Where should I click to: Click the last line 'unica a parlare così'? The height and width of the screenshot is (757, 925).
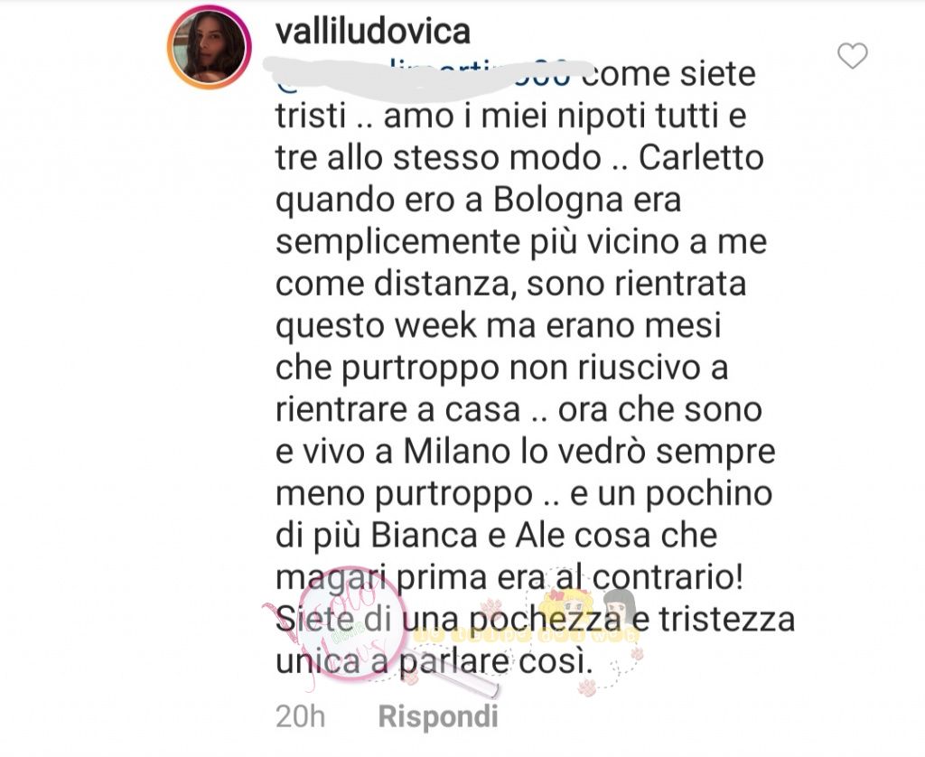pyautogui.click(x=434, y=662)
